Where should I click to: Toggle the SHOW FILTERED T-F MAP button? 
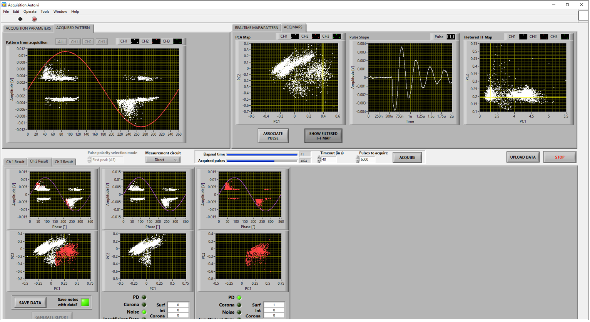tap(323, 136)
